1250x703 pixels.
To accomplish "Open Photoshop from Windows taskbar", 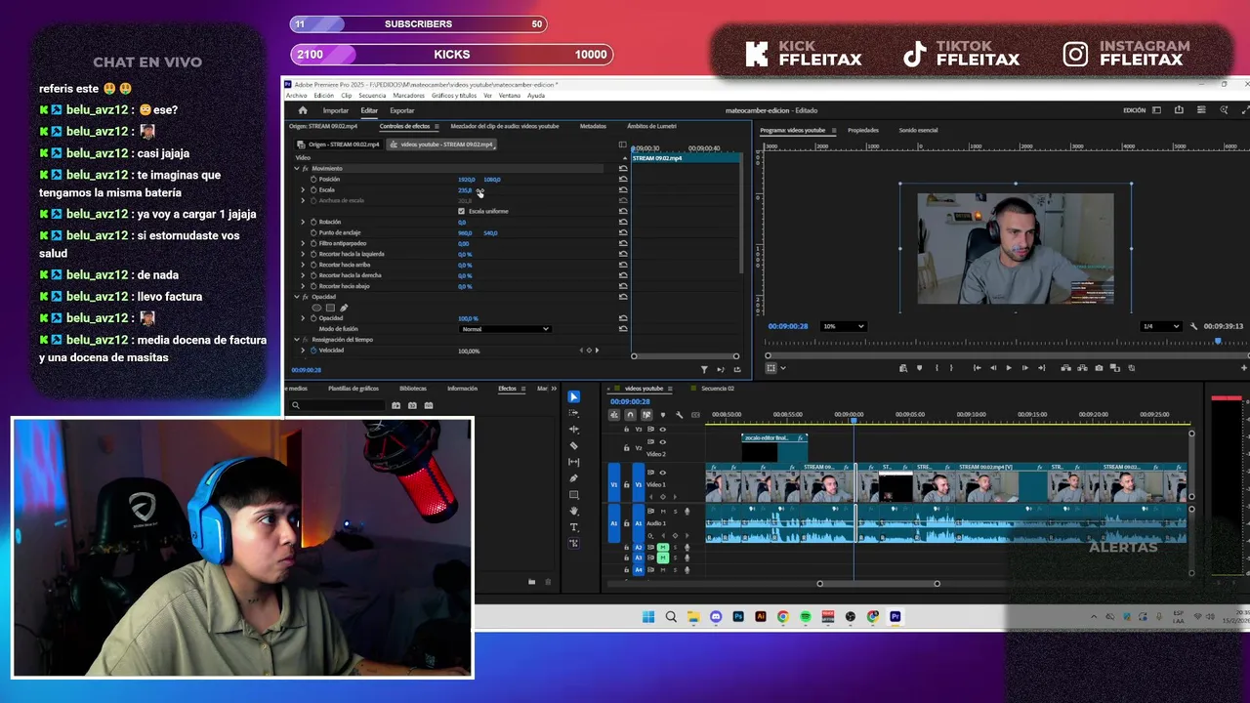I will click(x=738, y=617).
